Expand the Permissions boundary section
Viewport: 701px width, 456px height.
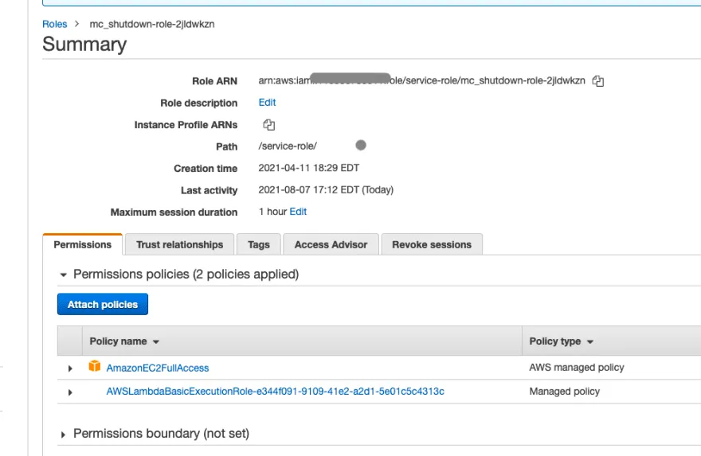click(63, 435)
